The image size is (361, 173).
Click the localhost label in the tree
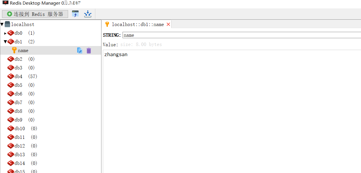23,25
